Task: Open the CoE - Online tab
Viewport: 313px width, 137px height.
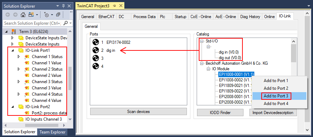Action: coord(201,17)
